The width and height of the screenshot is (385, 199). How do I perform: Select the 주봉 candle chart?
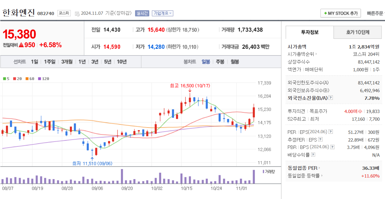(x=220, y=62)
